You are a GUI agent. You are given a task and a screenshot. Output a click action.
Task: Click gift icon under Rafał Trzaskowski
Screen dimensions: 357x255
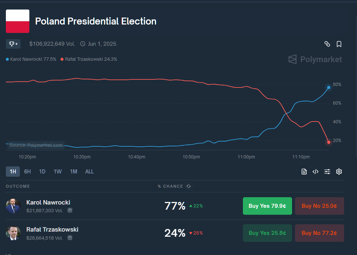70,238
